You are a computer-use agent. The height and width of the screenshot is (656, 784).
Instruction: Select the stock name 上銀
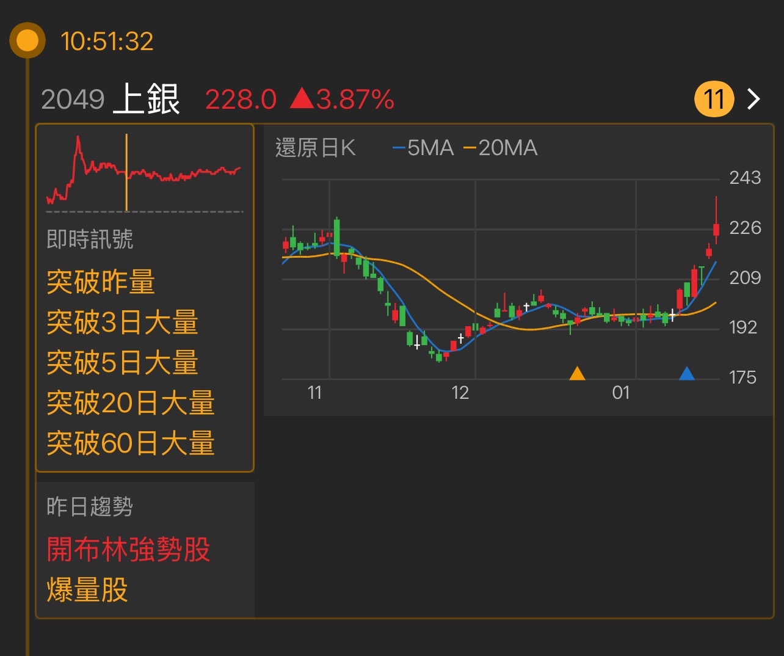147,100
